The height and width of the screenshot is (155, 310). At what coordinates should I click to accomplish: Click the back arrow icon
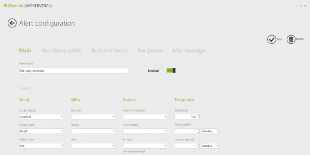click(x=12, y=23)
